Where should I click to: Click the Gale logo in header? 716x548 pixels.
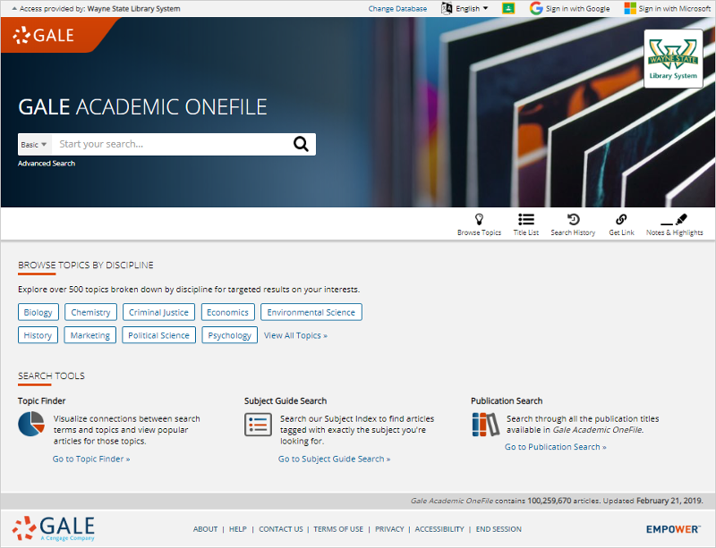pyautogui.click(x=44, y=35)
